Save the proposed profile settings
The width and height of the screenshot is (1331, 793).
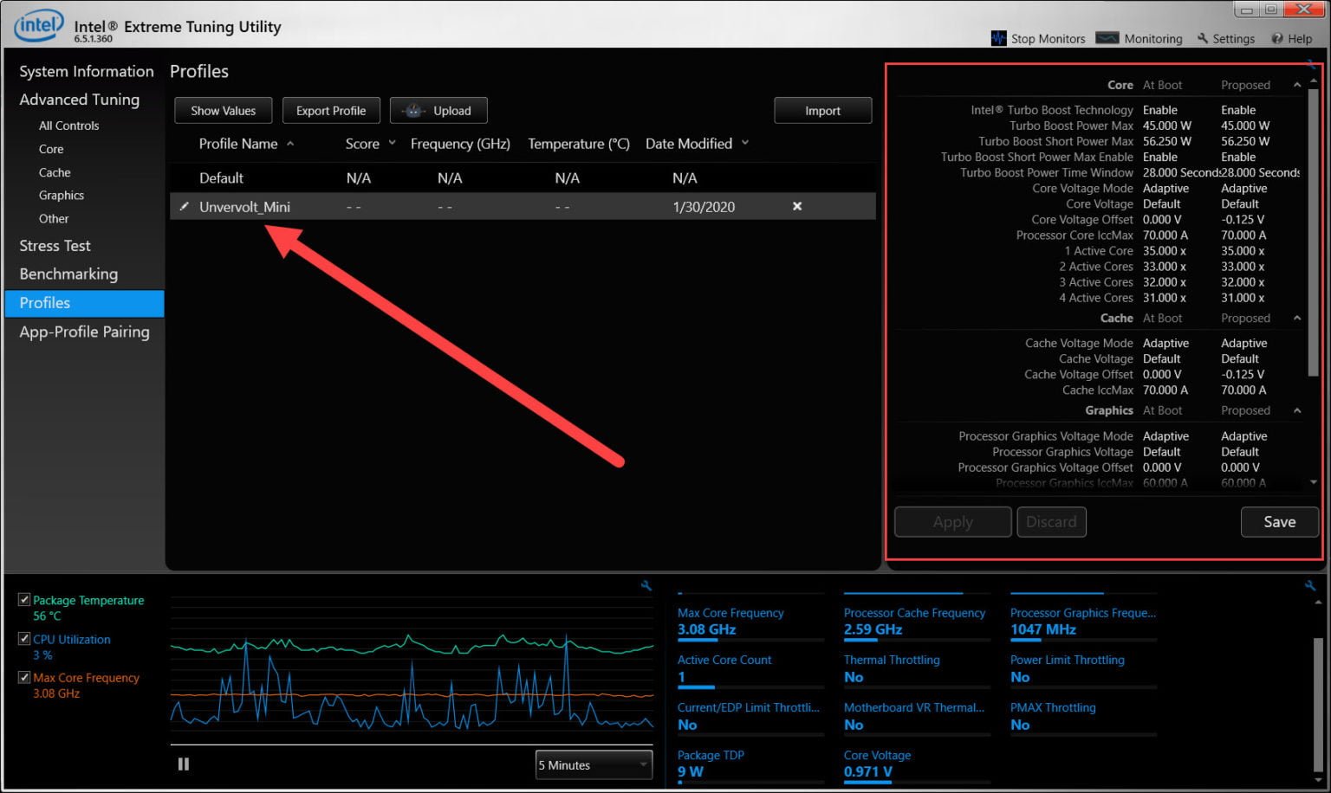(x=1279, y=521)
